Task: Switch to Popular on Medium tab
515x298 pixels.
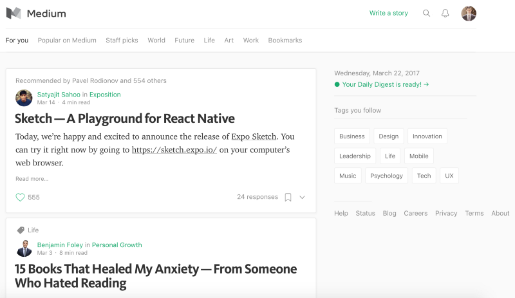Action: [67, 40]
